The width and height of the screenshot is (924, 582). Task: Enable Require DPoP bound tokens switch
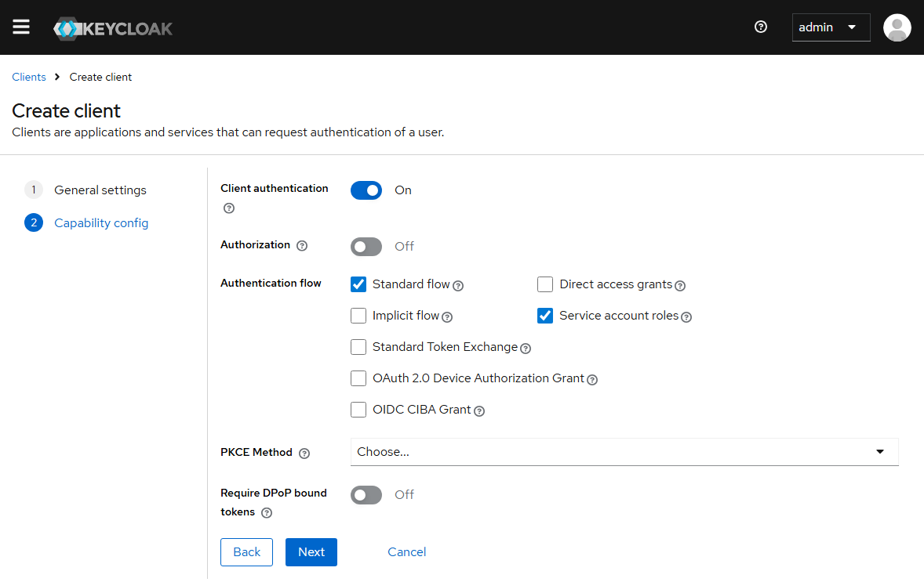pos(366,495)
